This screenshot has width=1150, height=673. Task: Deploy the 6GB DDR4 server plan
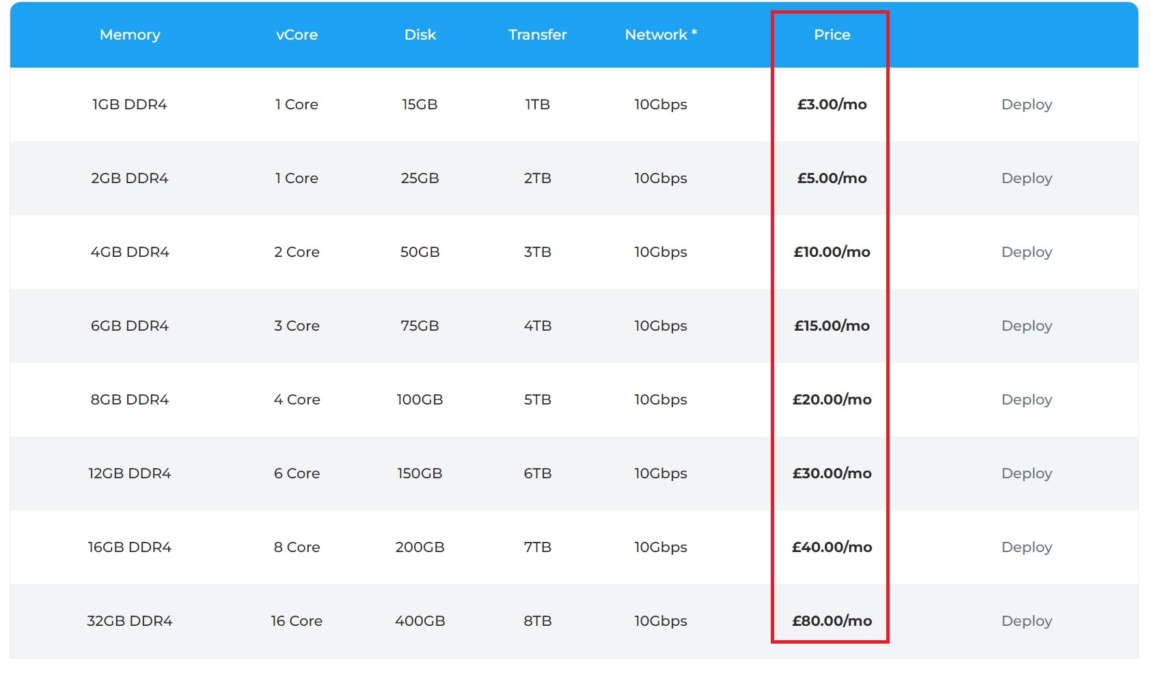(1026, 326)
